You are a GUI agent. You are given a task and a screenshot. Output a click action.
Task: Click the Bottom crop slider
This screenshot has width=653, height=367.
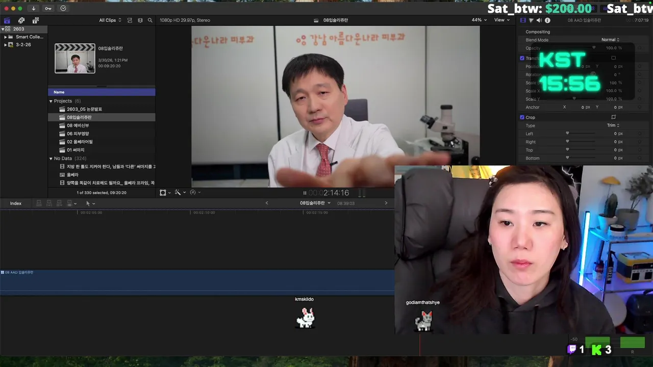[580, 158]
